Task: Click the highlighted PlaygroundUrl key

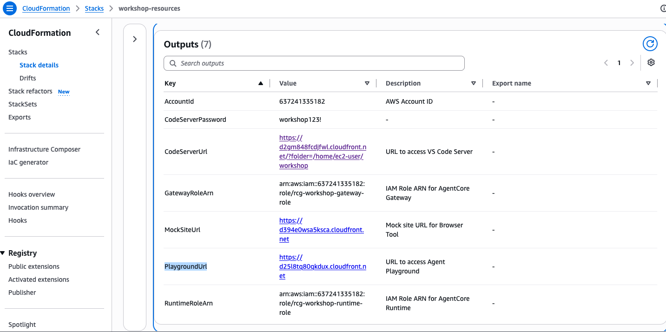Action: pos(186,266)
